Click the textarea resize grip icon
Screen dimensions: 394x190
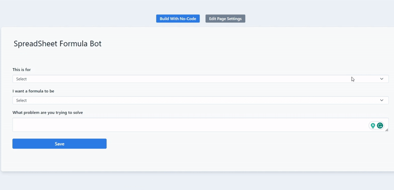[x=387, y=130]
